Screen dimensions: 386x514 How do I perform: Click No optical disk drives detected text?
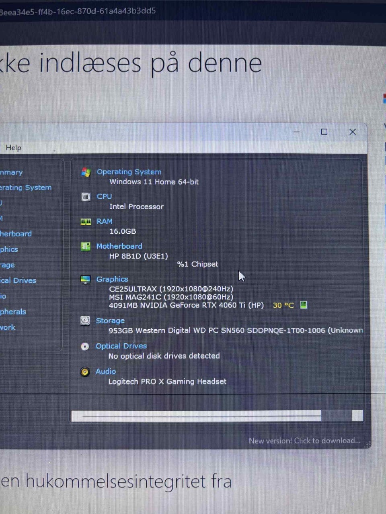(x=164, y=356)
